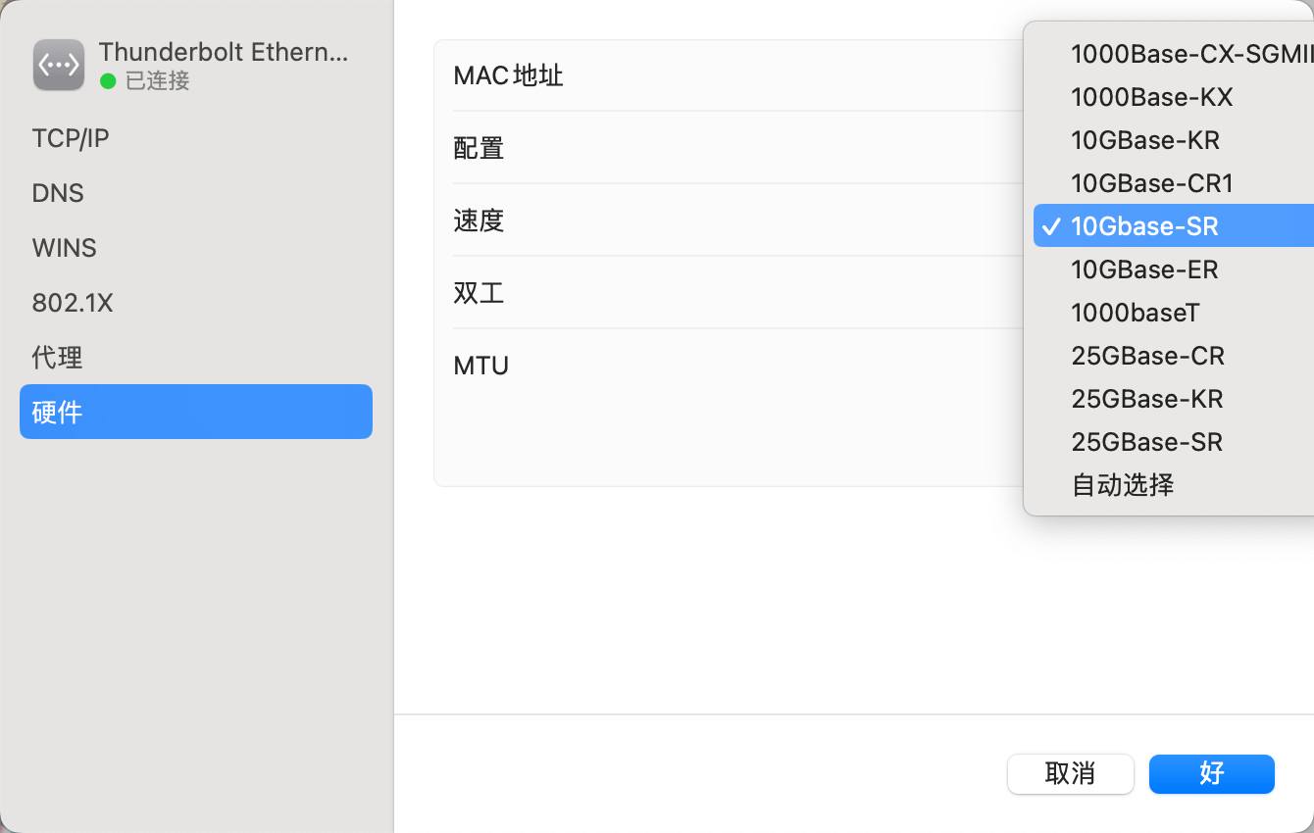This screenshot has width=1314, height=833.
Task: Choose the 25GBase-KR option
Action: (1147, 399)
